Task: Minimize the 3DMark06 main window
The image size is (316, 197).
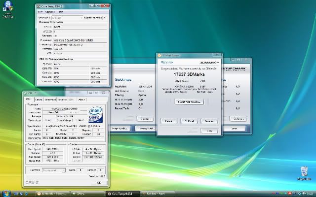Action: (x=233, y=60)
